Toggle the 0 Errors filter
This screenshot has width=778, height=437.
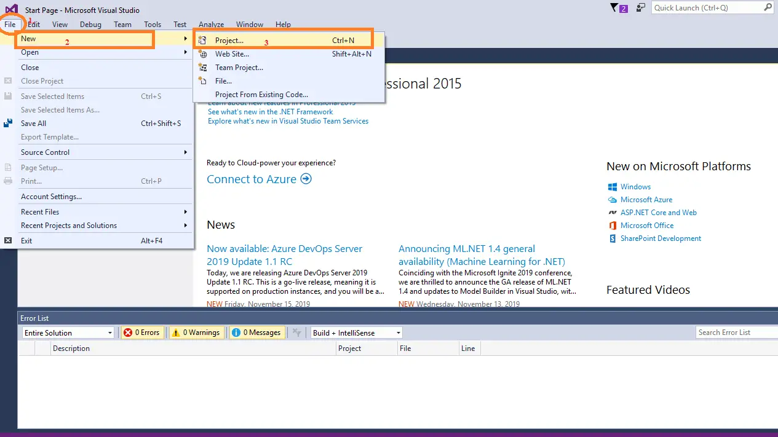tap(141, 333)
